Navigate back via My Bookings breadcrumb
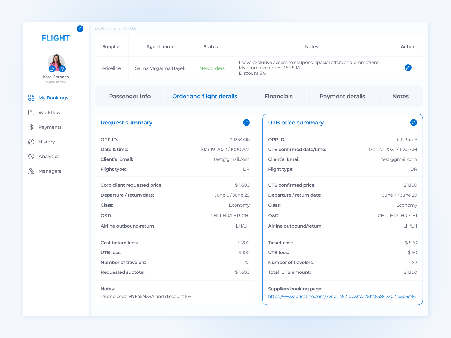 click(105, 28)
